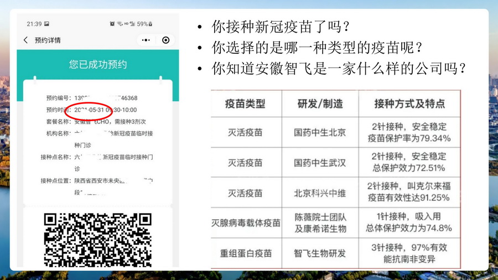Click table header 接种方式及特点
The height and width of the screenshot is (280, 498).
[409, 104]
